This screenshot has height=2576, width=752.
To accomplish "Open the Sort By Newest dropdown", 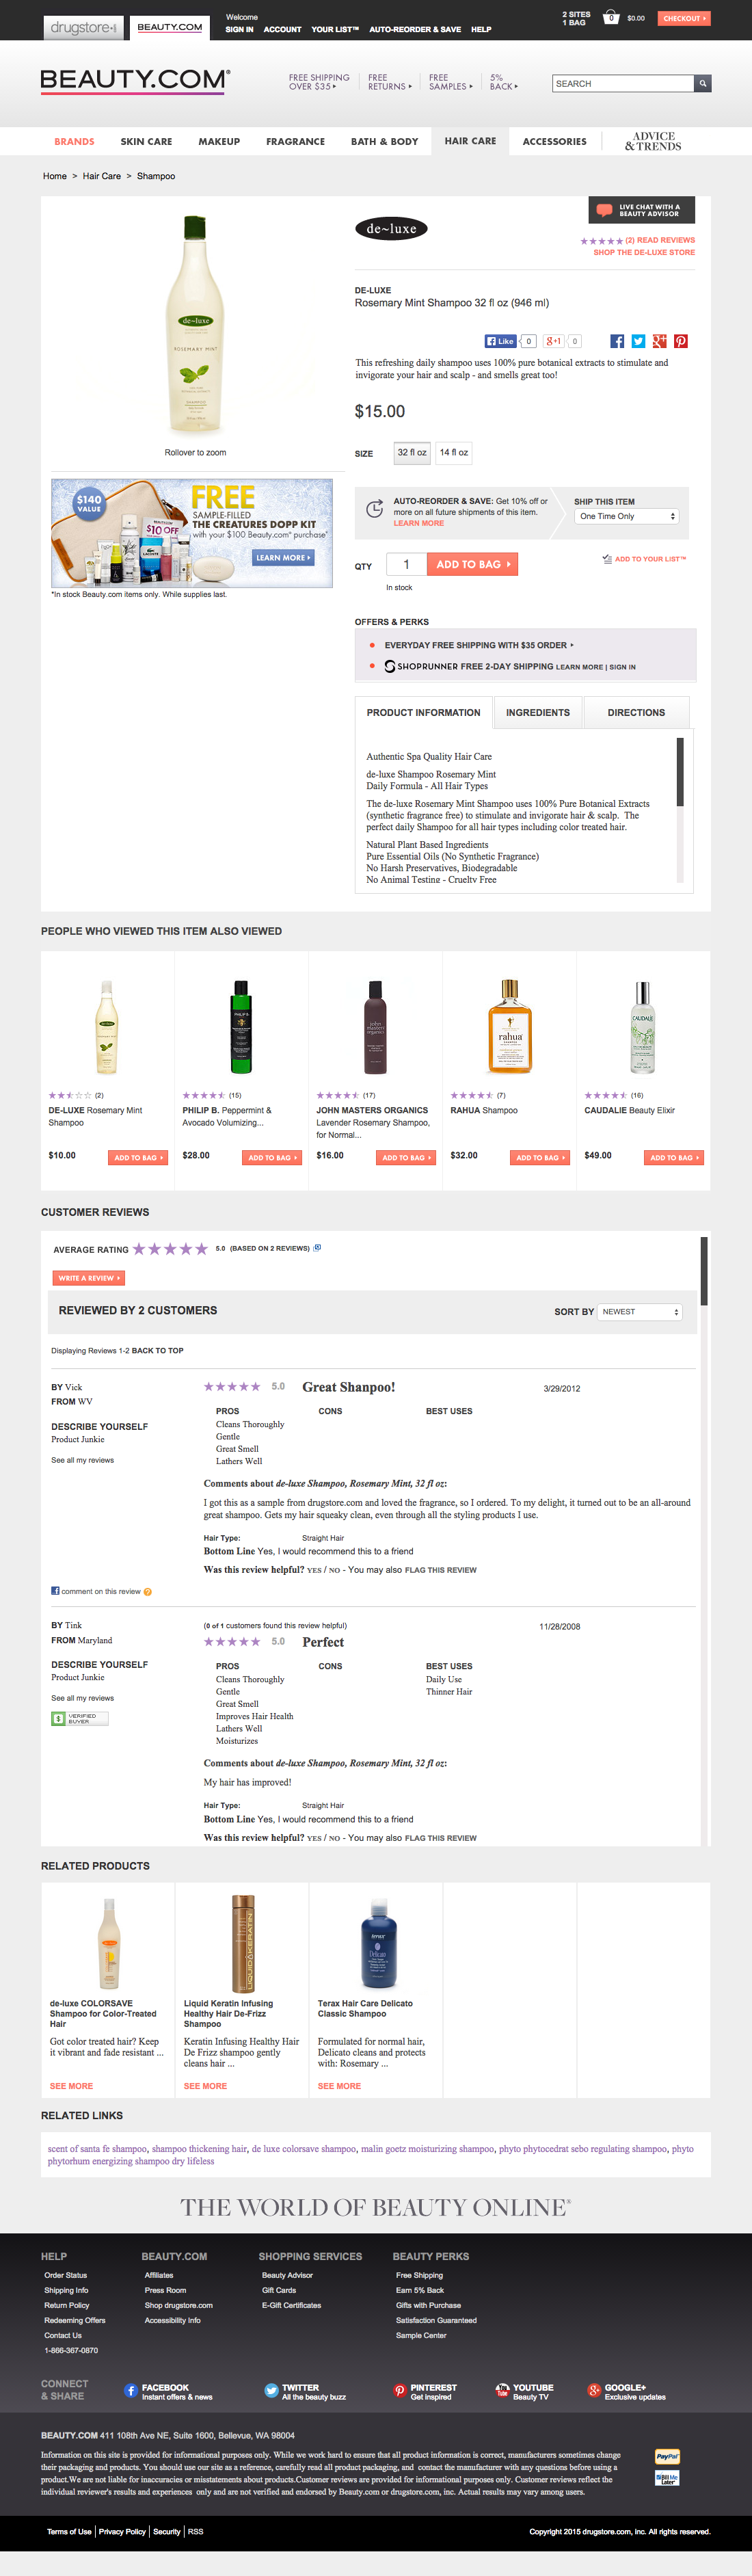I will tap(640, 1312).
